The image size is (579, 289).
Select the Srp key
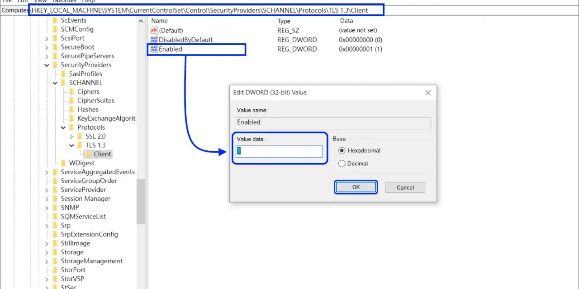click(66, 225)
